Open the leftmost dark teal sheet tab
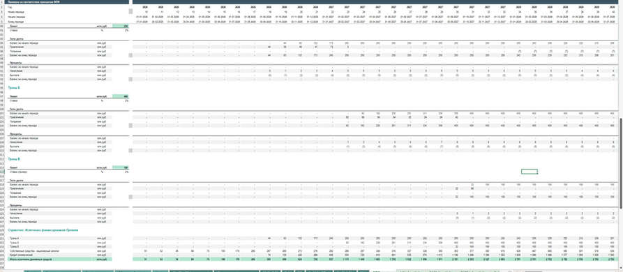 (x=33, y=271)
